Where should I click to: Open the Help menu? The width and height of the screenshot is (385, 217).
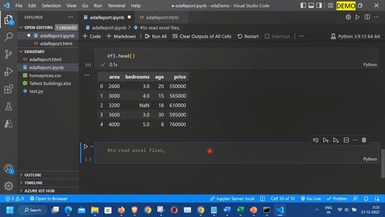135,5
